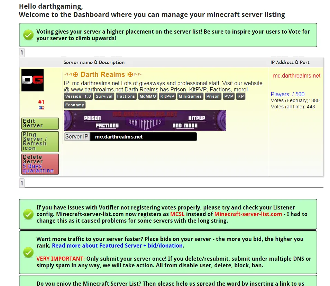Click the Survival tag
330x286 pixels.
point(104,96)
